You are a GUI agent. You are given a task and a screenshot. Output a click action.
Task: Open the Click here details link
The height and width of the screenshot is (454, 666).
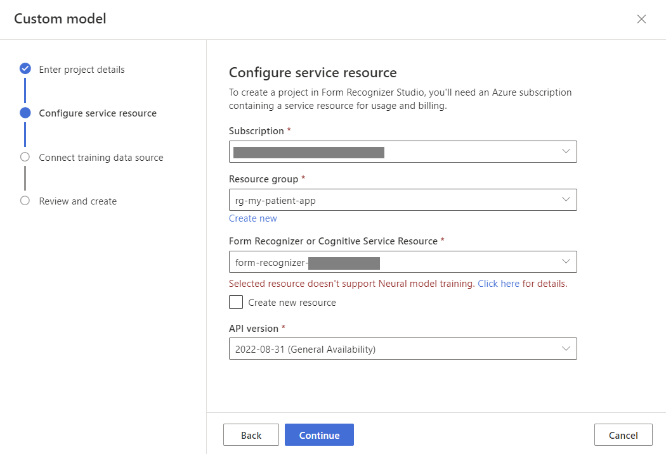pyautogui.click(x=498, y=284)
